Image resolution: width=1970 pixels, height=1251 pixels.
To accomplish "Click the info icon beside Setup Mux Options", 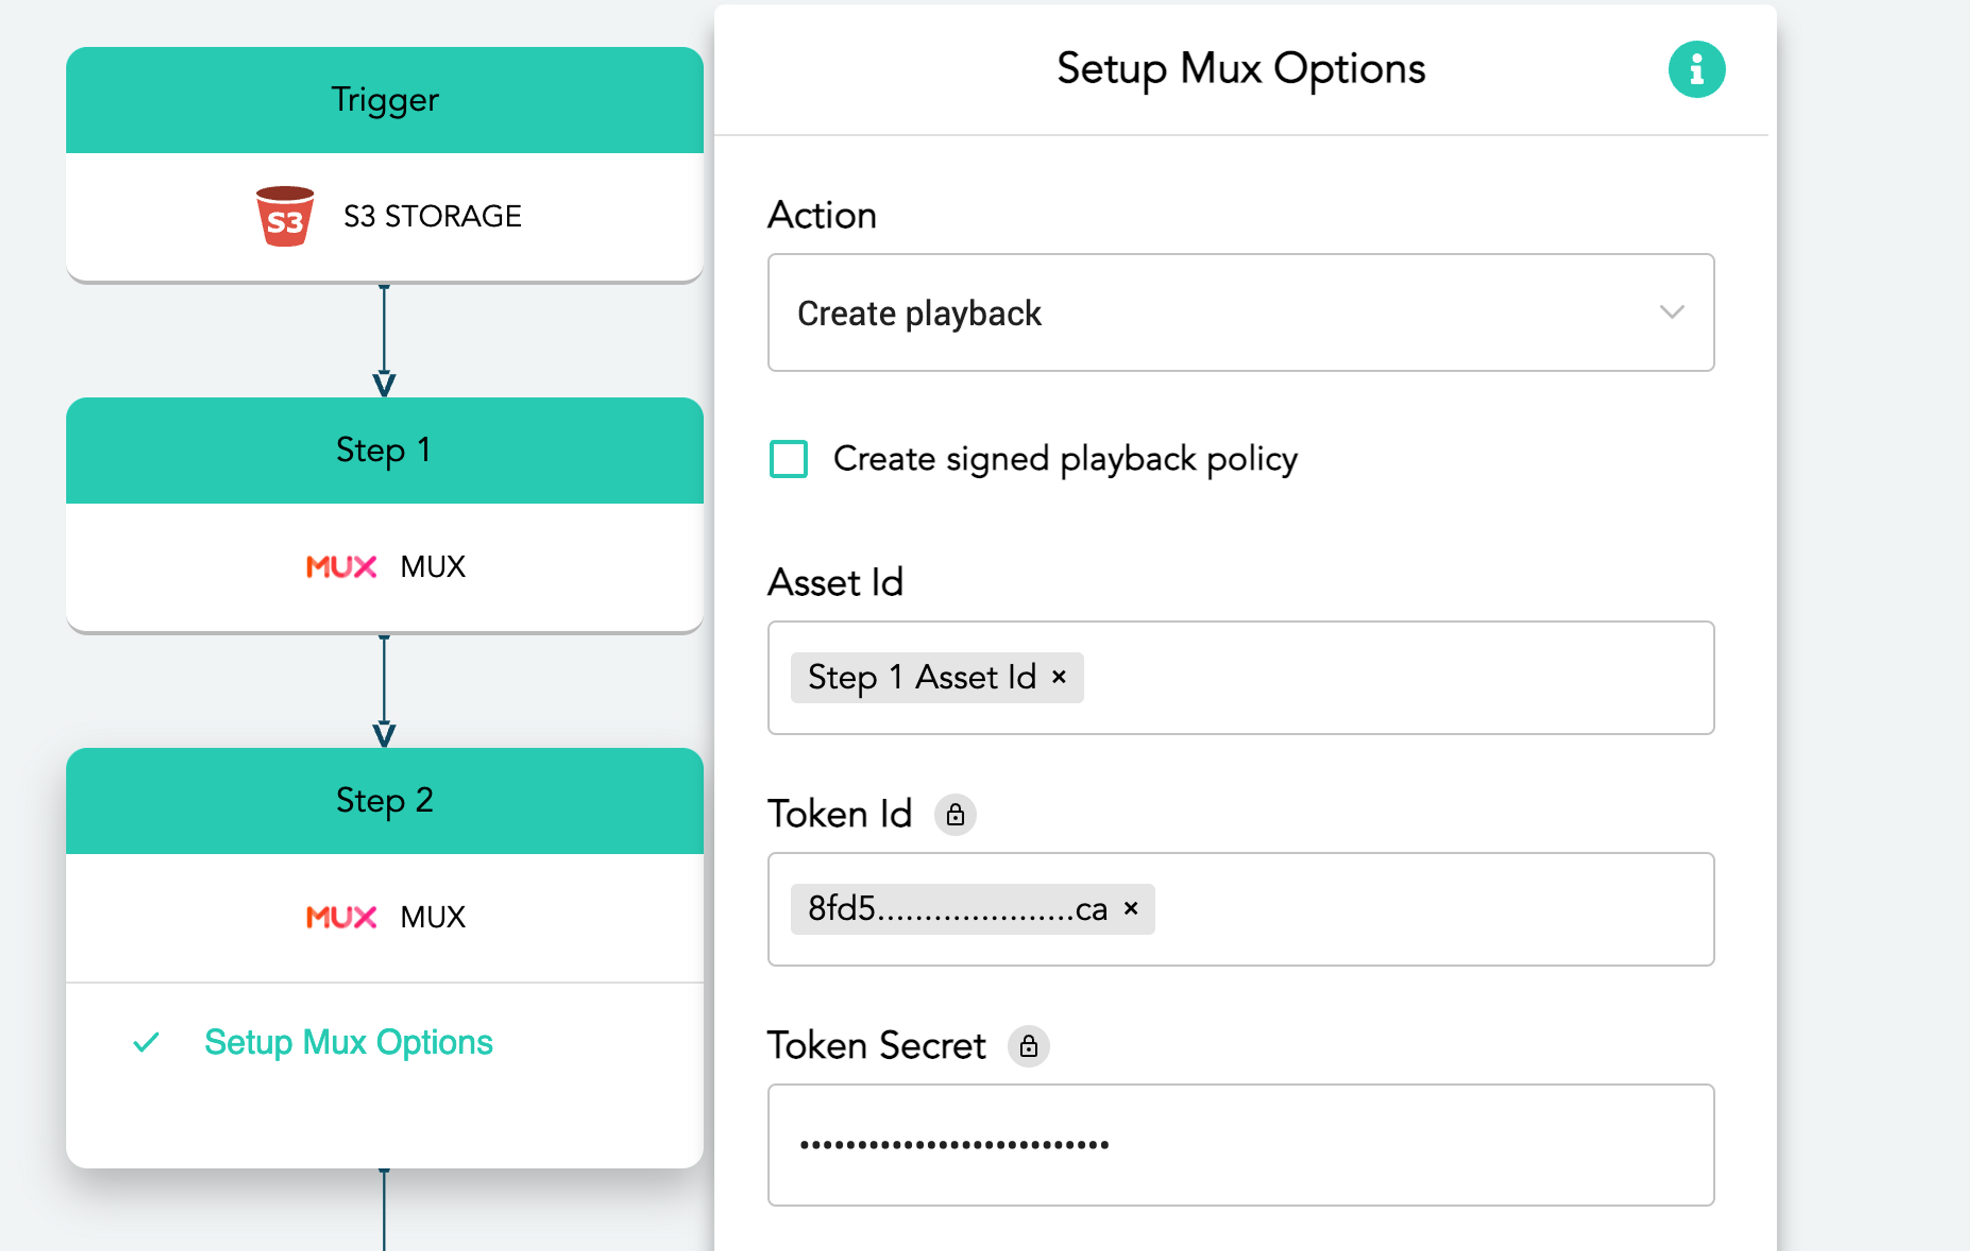I will [1696, 70].
